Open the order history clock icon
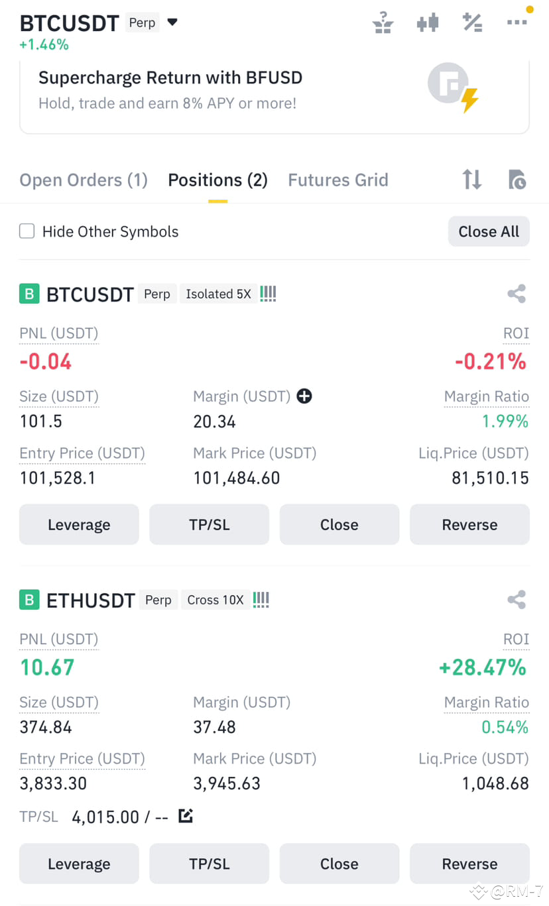 tap(517, 180)
